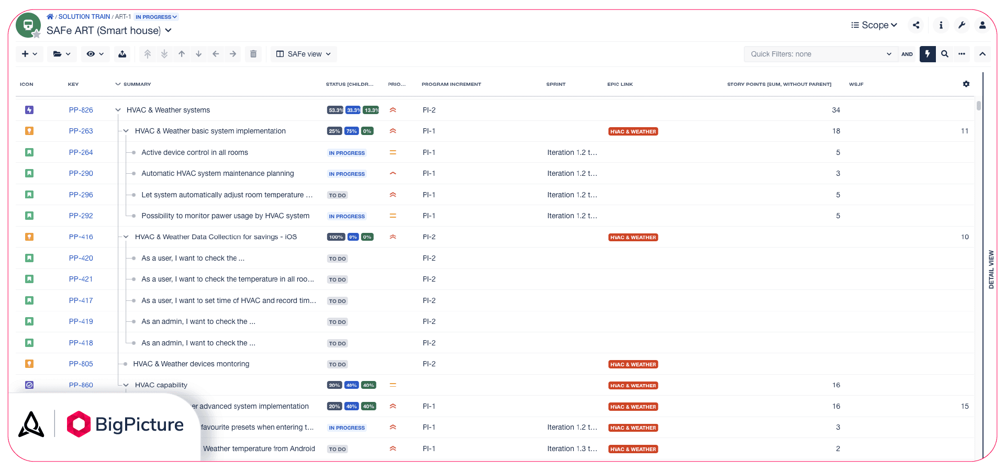The image size is (1005, 471).
Task: Open issue PP-263
Action: click(x=81, y=131)
